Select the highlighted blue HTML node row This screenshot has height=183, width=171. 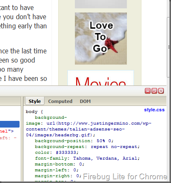pyautogui.click(x=10, y=124)
